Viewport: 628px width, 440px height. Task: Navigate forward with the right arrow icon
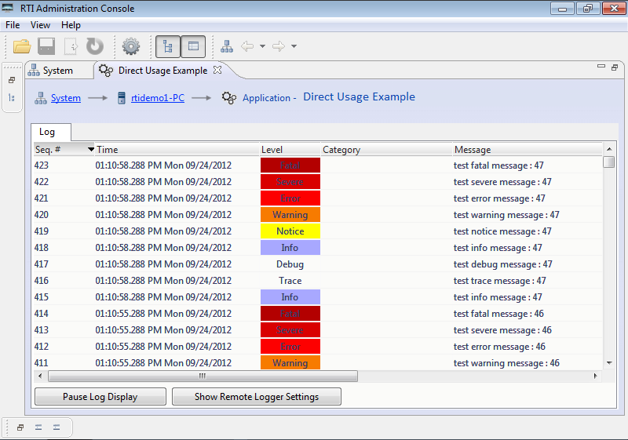click(x=279, y=46)
